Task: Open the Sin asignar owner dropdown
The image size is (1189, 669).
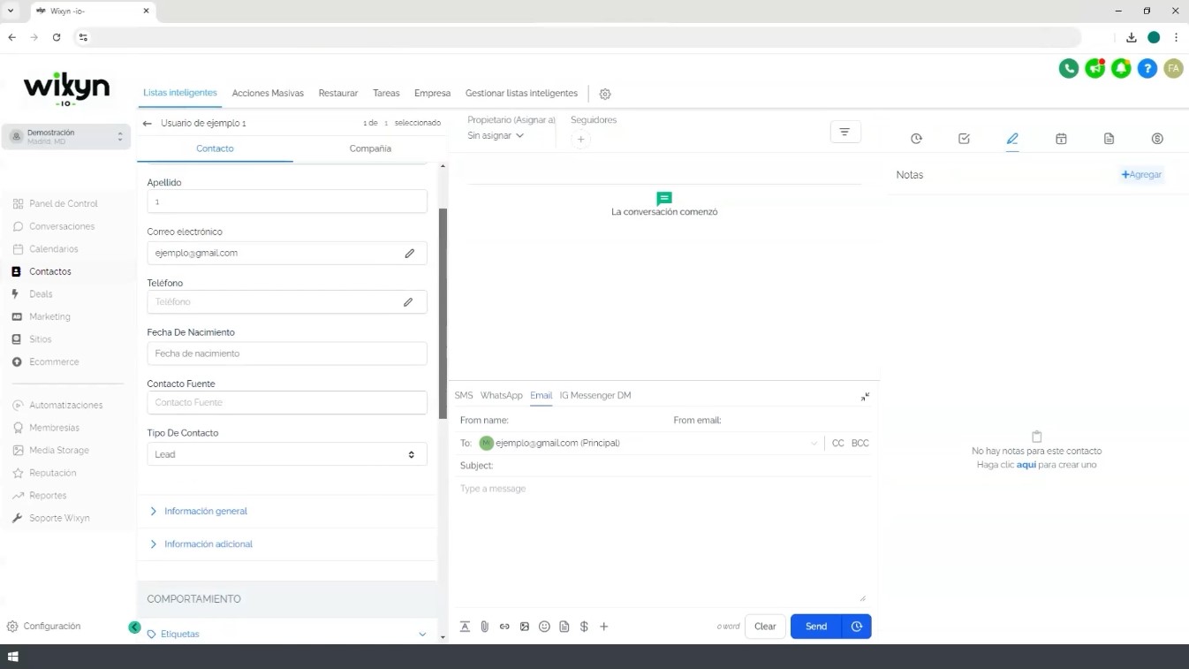Action: tap(496, 136)
